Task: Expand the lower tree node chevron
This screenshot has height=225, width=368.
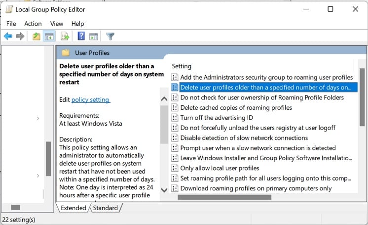Action: 38,176
